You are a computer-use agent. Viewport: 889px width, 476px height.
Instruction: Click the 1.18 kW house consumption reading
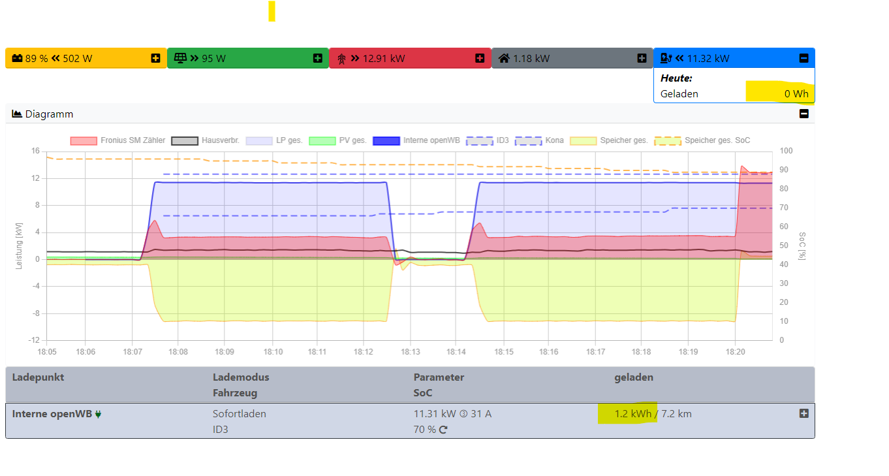531,58
